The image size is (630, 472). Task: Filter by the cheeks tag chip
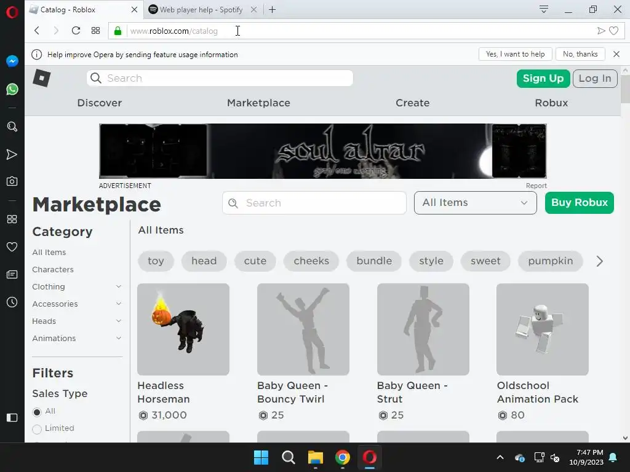pos(311,261)
